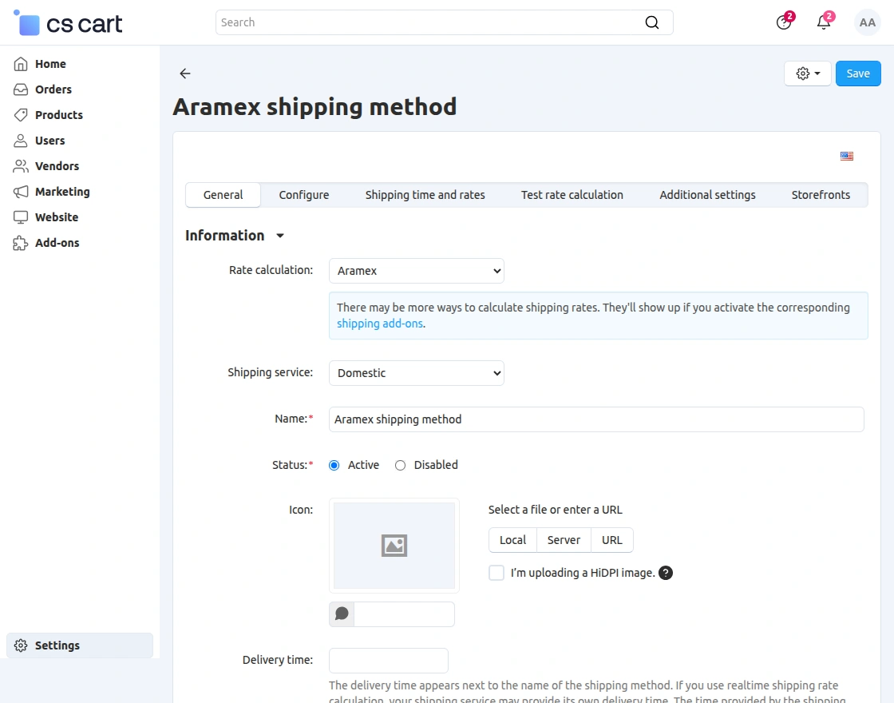Switch to Shipping time and rates tab
Viewport: 894px width, 703px height.
click(x=425, y=195)
